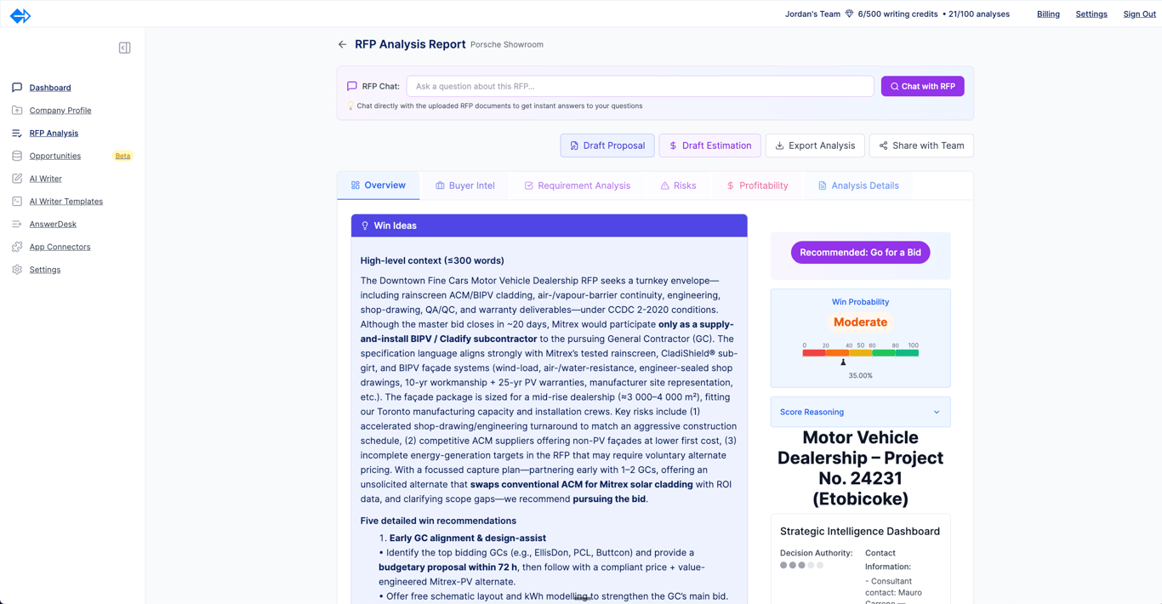
Task: Open Settings link in top header
Action: pos(1091,14)
